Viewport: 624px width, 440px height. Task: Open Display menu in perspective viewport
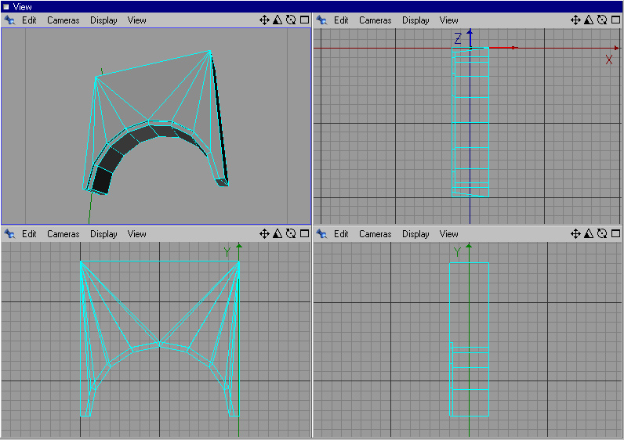coord(103,20)
